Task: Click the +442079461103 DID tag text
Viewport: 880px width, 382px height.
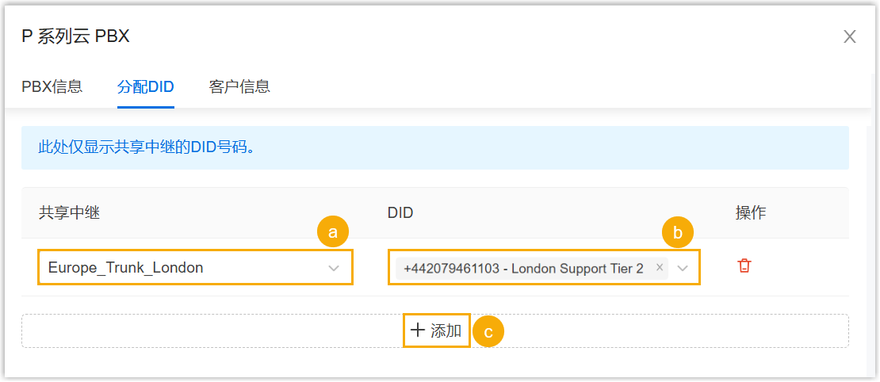Action: (x=523, y=269)
